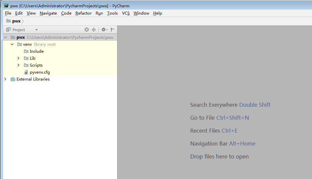The image size is (312, 179).
Task: Click the Include folder icon
Action: pos(26,51)
